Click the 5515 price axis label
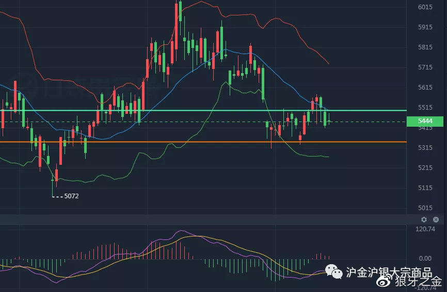447x292 pixels. click(x=425, y=108)
